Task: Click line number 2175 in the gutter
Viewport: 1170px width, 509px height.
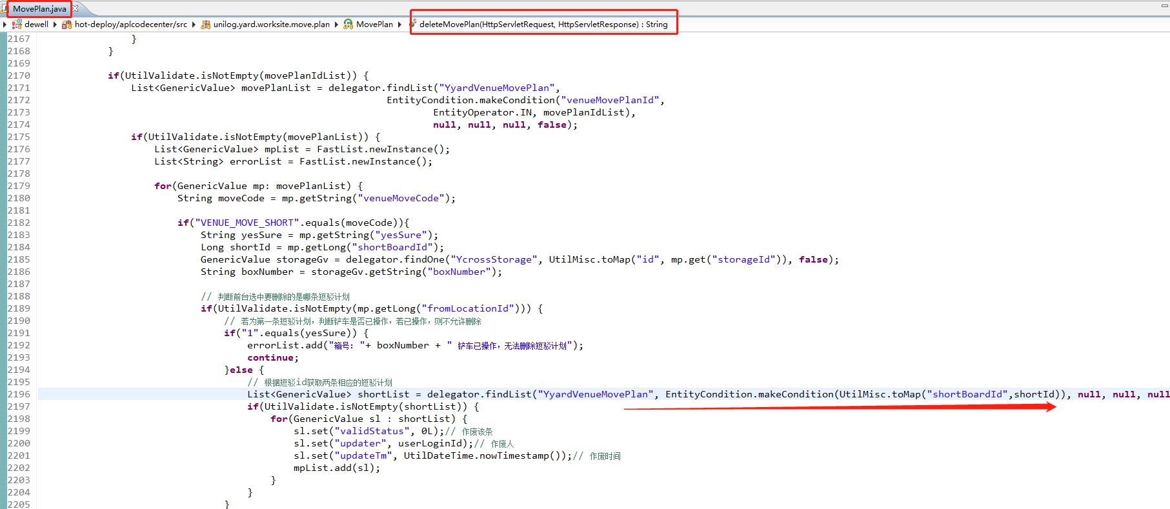Action: 19,137
